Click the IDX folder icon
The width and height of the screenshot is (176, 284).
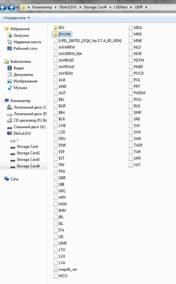55,28
